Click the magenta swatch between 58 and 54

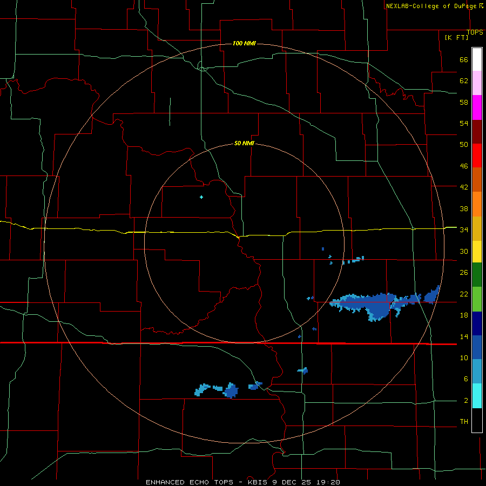click(477, 107)
